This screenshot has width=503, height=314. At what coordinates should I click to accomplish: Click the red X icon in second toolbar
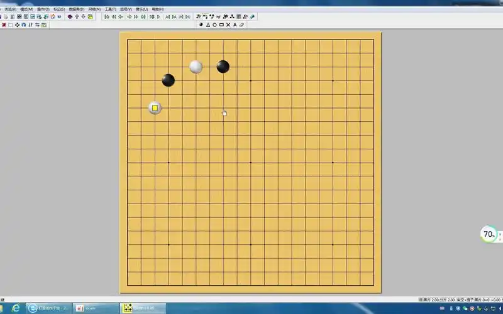[4, 24]
